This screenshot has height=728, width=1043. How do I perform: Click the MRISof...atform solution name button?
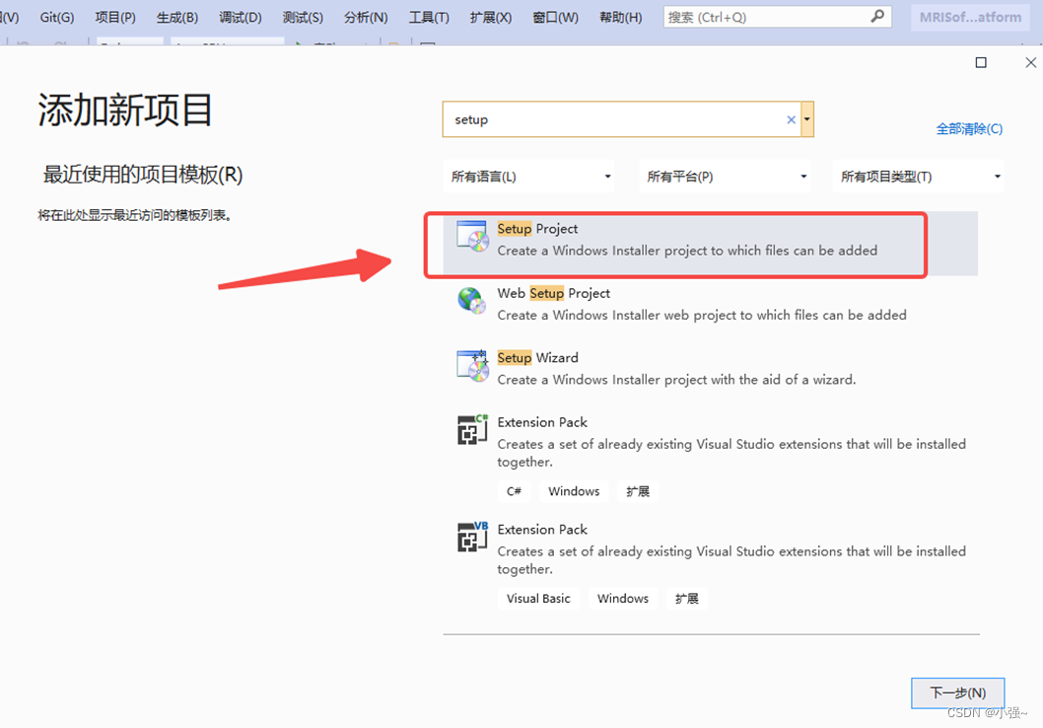click(x=970, y=18)
